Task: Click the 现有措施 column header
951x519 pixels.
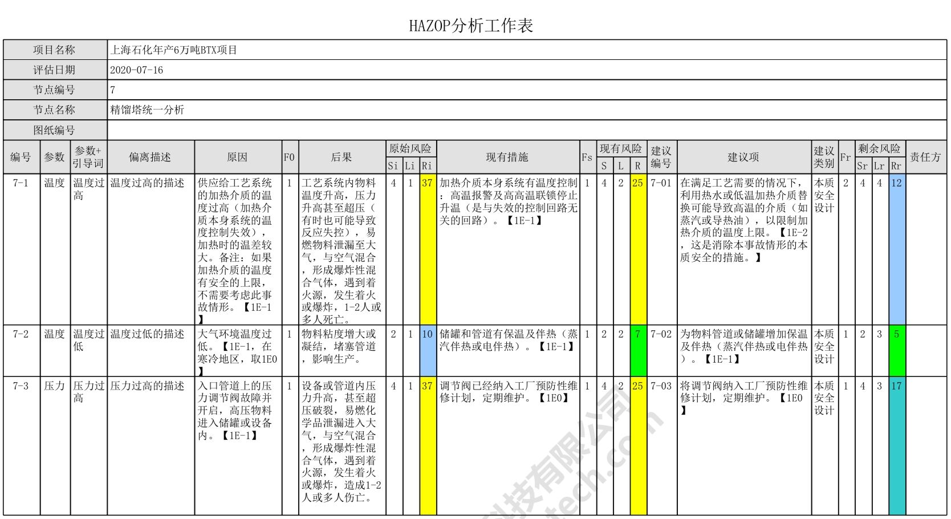Action: (507, 157)
